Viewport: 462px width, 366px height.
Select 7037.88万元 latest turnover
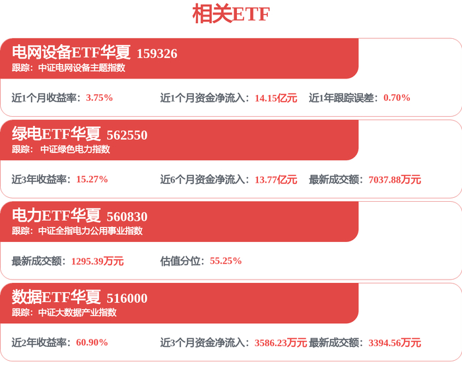(395, 179)
